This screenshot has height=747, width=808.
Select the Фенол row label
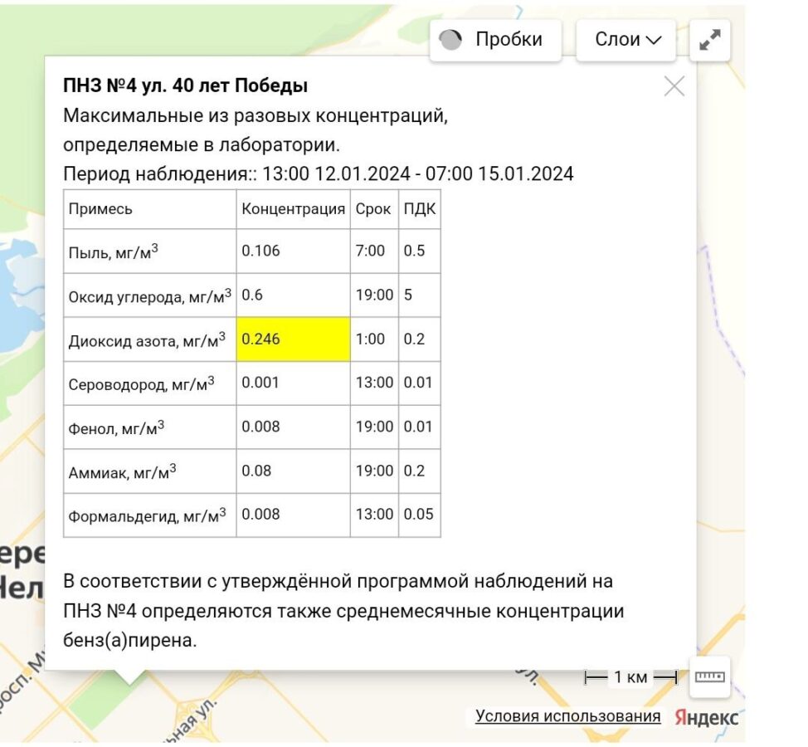pos(116,427)
